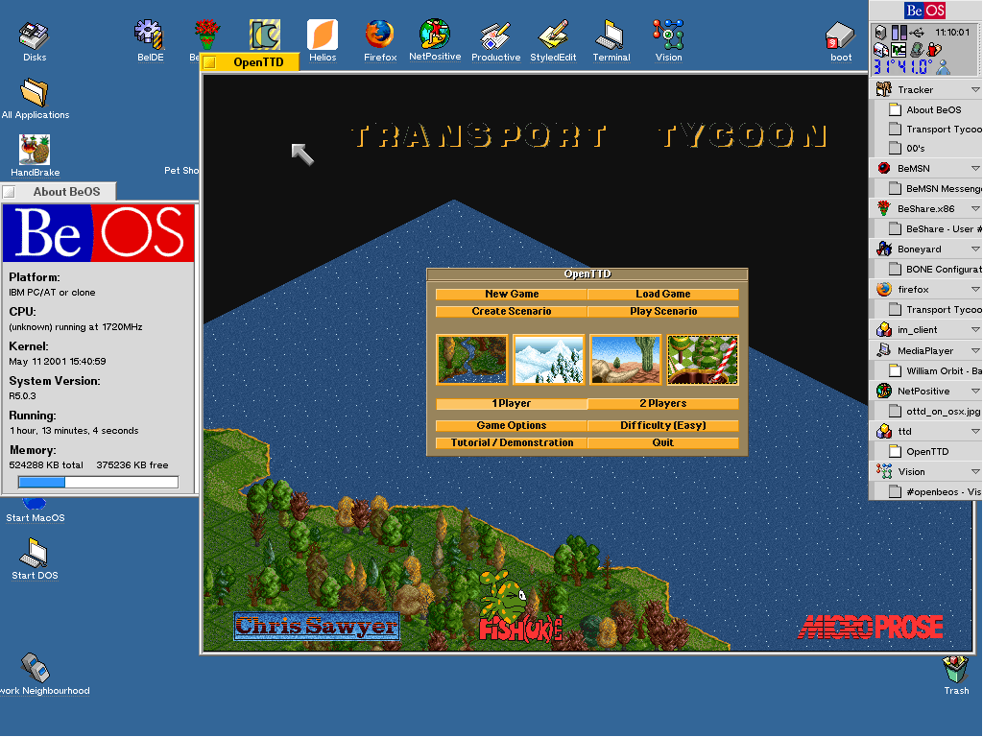Launch the Helios desktop icon
This screenshot has width=983, height=737.
(x=323, y=42)
